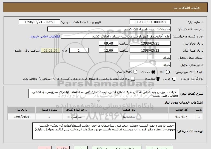Click the announcement date field 1398/03/21 - 09:50

coord(39,22)
